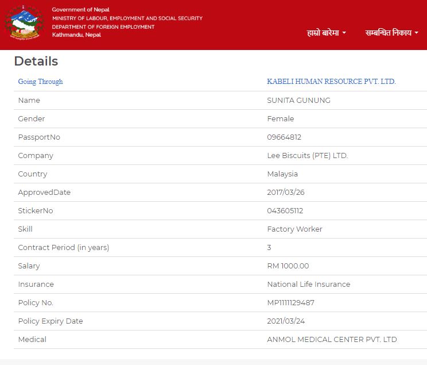Select policy number MP1111129487
The width and height of the screenshot is (427, 365).
tap(290, 302)
